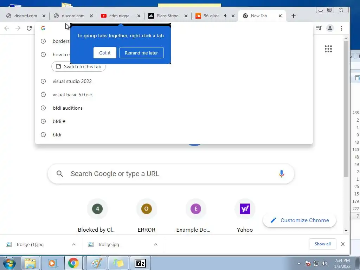This screenshot has width=360, height=270.
Task: Click the back navigation arrow
Action: (x=7, y=28)
